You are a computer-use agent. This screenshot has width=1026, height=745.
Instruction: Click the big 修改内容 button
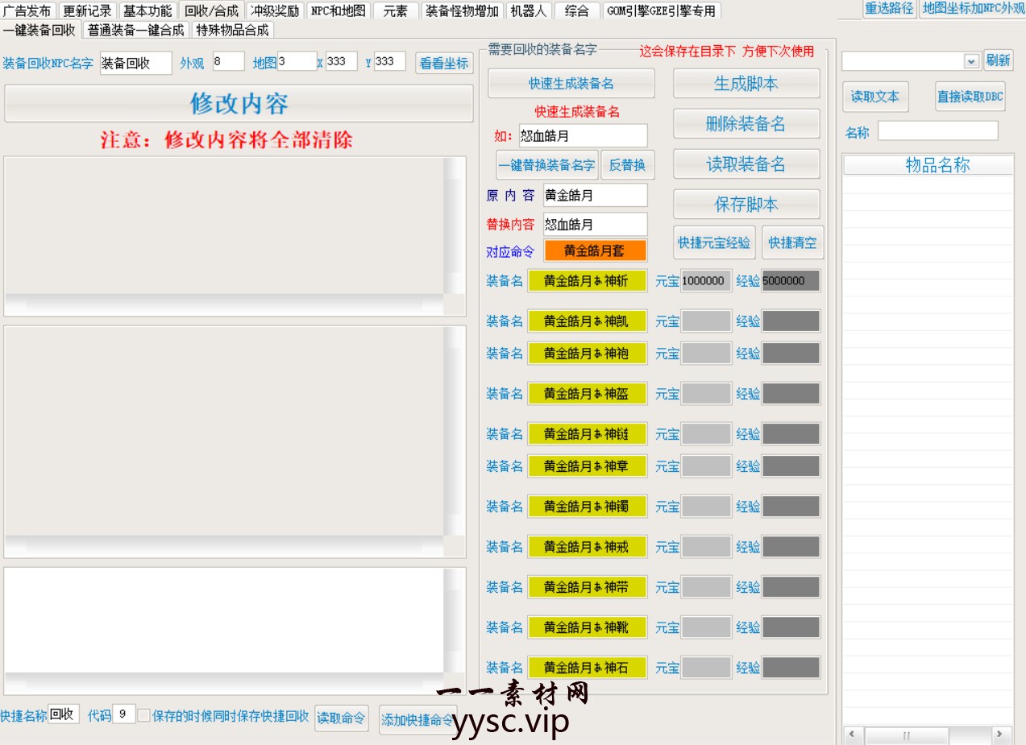pyautogui.click(x=239, y=103)
